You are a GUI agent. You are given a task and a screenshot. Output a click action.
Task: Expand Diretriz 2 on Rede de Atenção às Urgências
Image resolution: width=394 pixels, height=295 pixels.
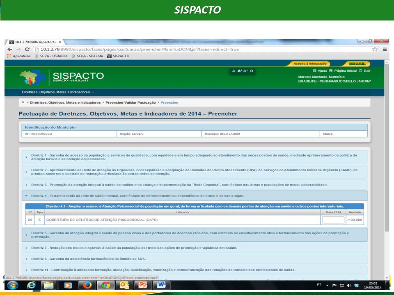pos(195,172)
